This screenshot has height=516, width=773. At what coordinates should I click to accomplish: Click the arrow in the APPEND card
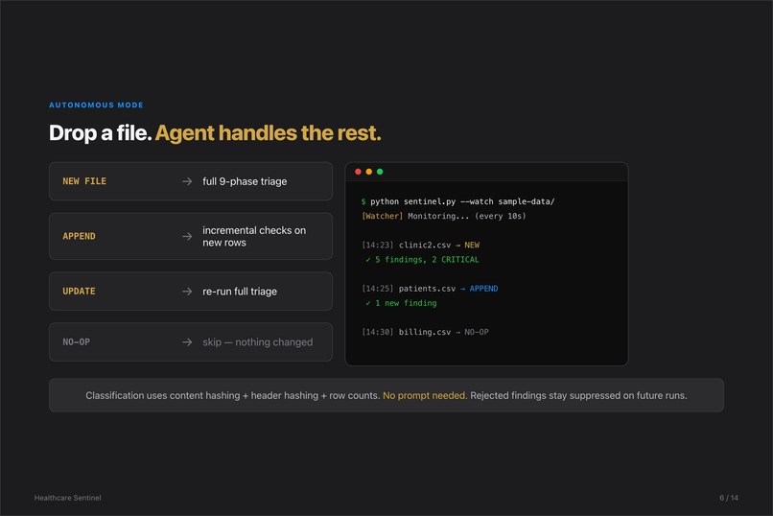pyautogui.click(x=187, y=237)
